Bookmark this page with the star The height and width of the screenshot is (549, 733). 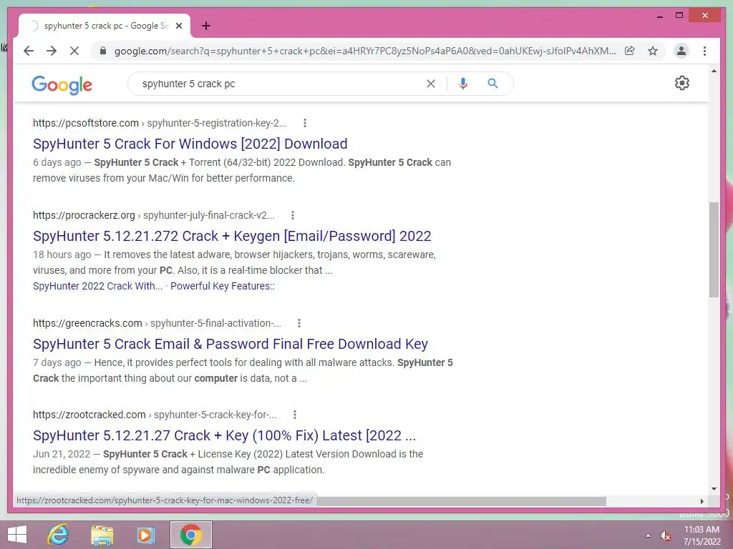(653, 51)
